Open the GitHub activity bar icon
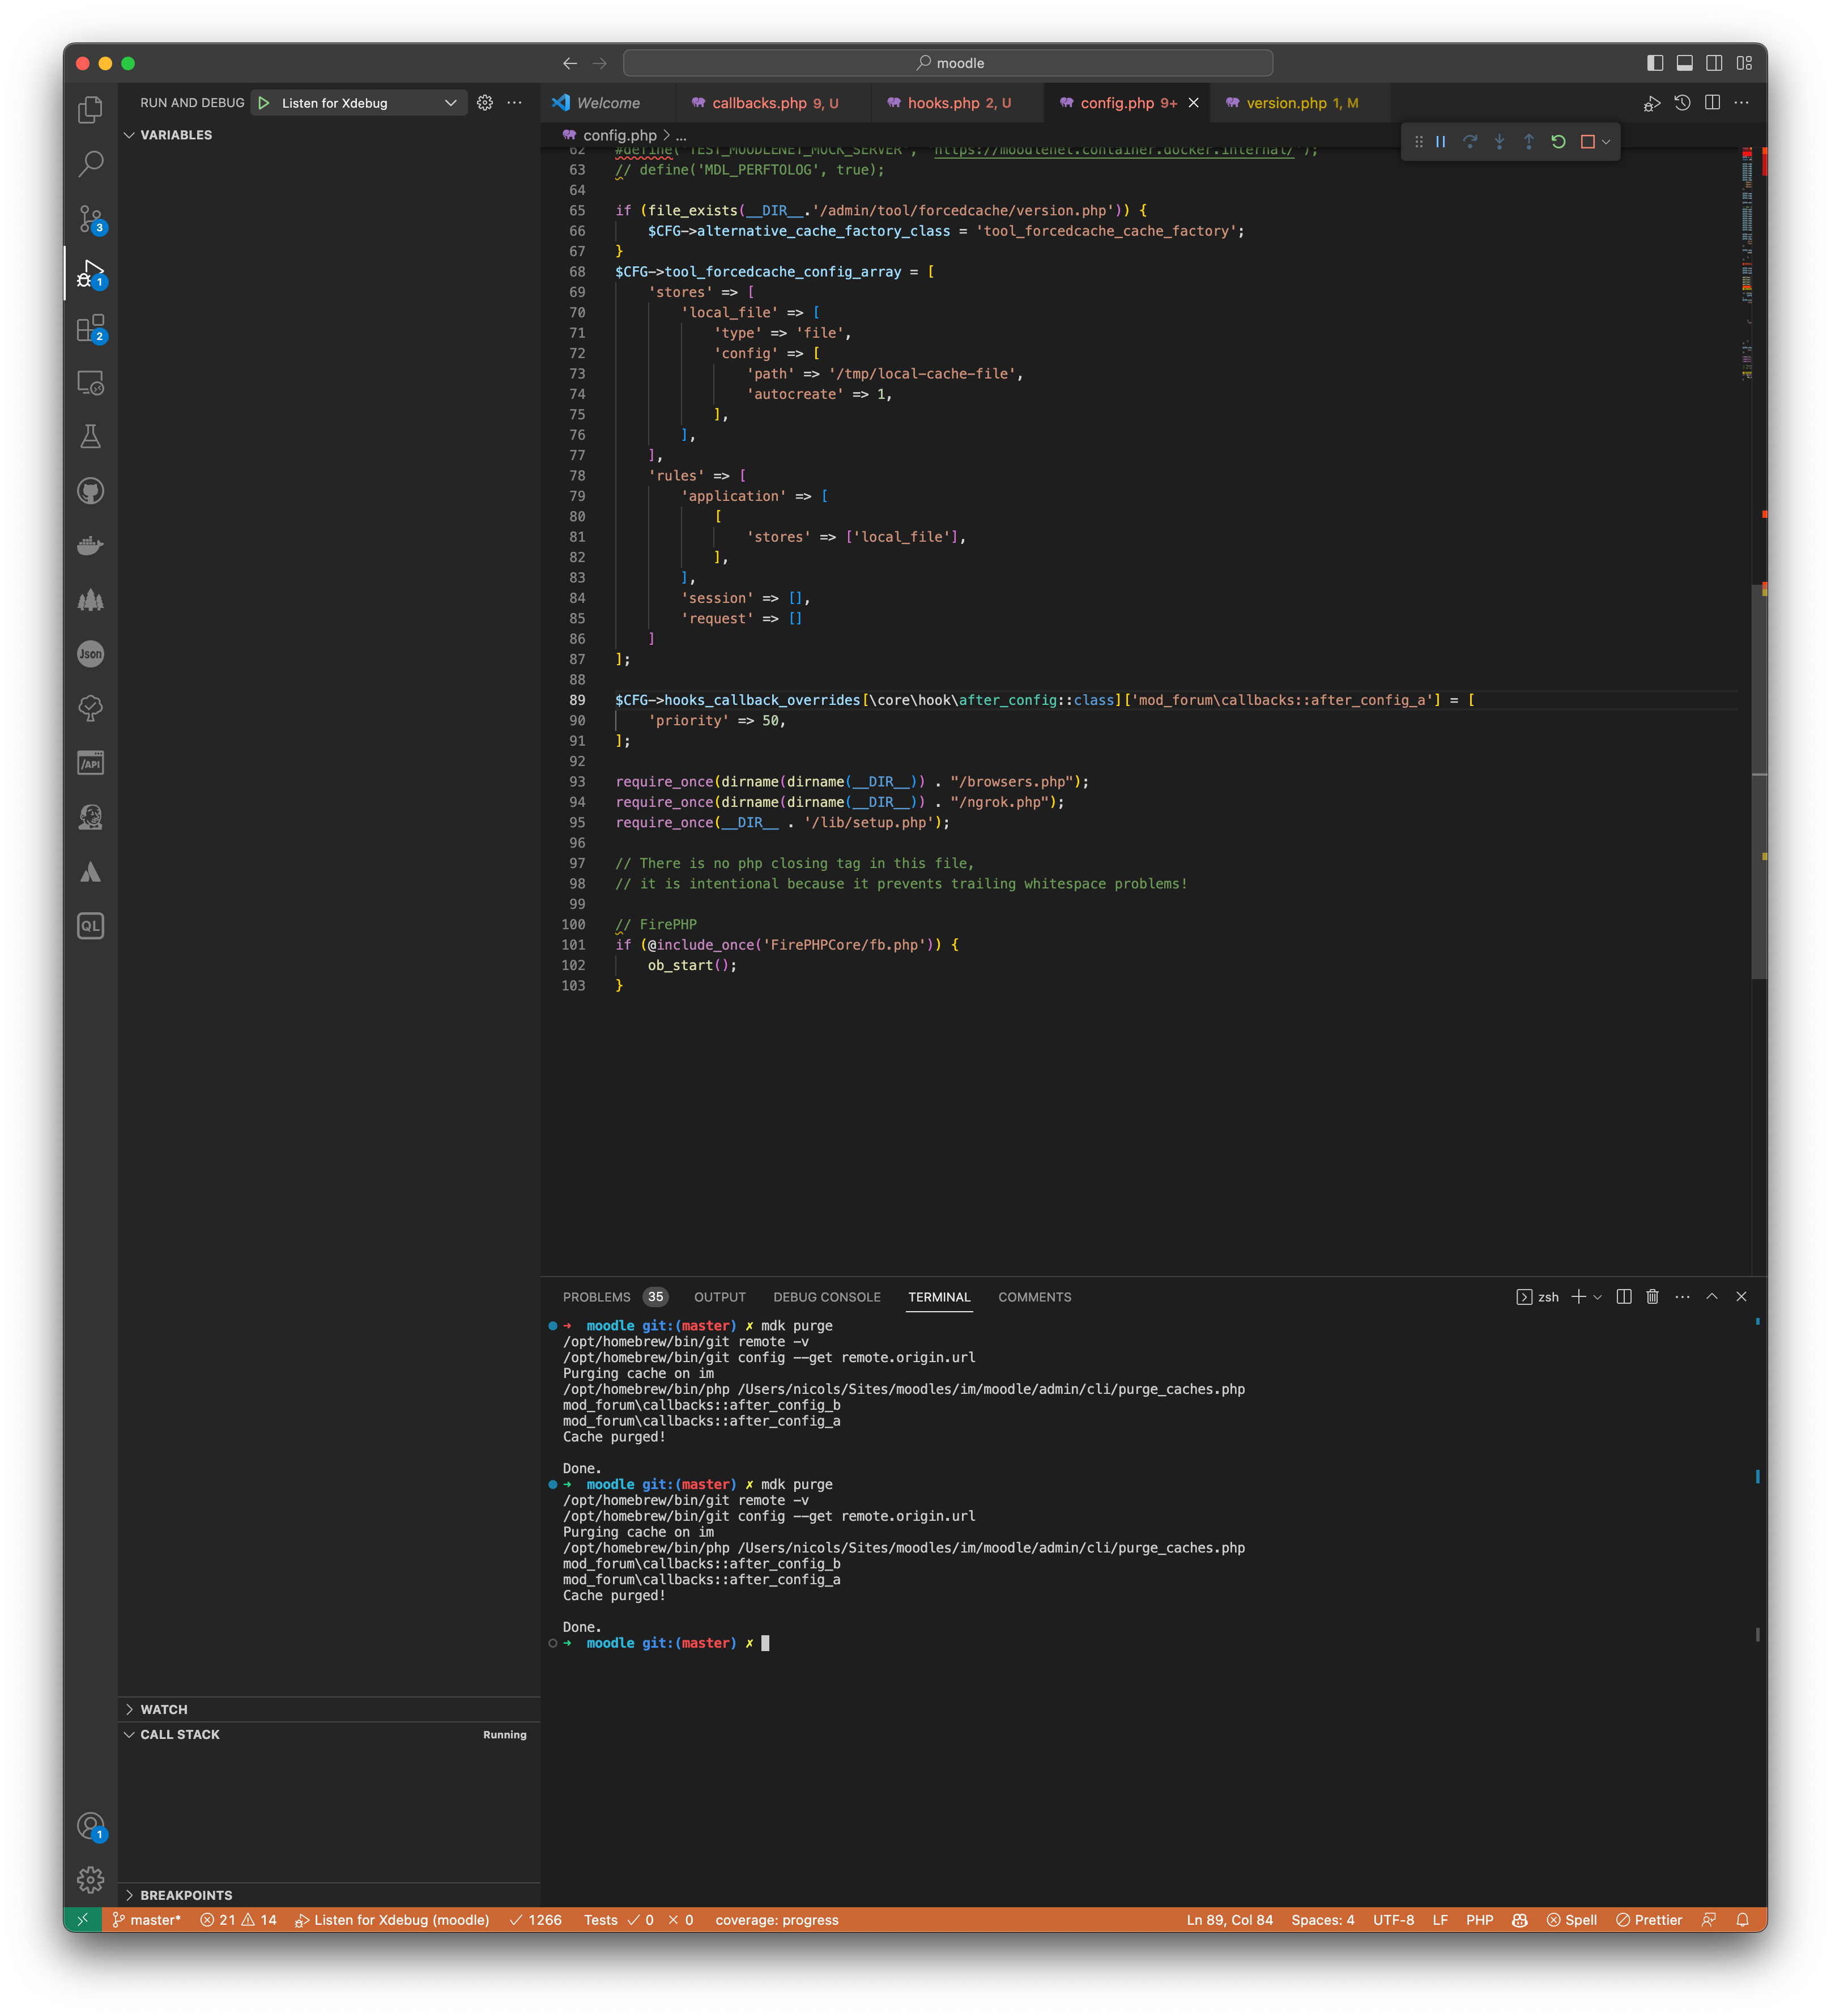Screen dimensions: 1831x2016 (x=90, y=491)
